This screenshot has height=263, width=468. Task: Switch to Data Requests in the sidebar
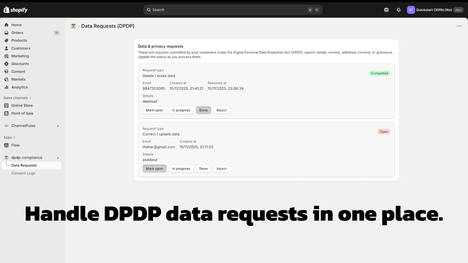click(24, 165)
